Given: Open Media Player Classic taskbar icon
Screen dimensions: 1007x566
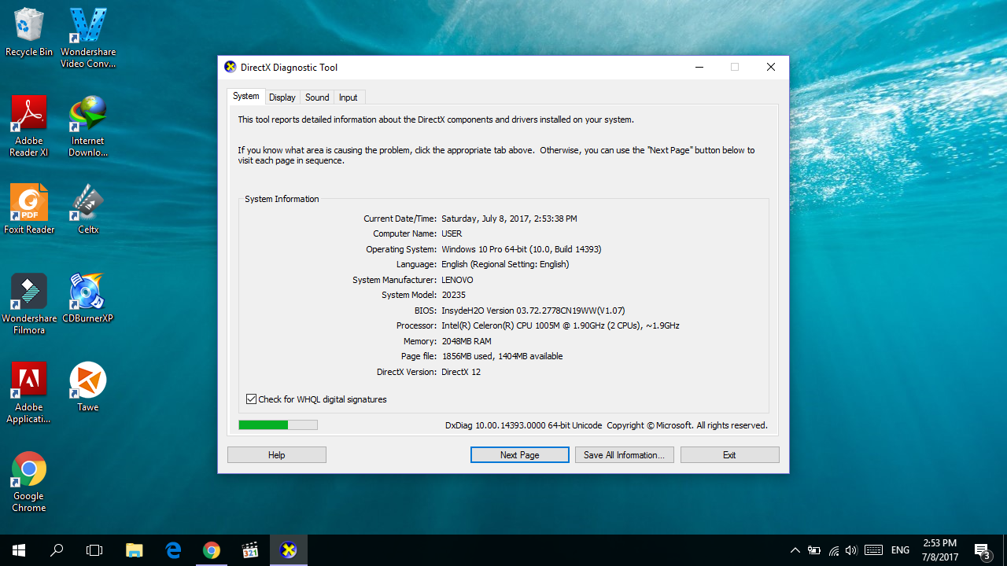Looking at the screenshot, I should pyautogui.click(x=250, y=550).
